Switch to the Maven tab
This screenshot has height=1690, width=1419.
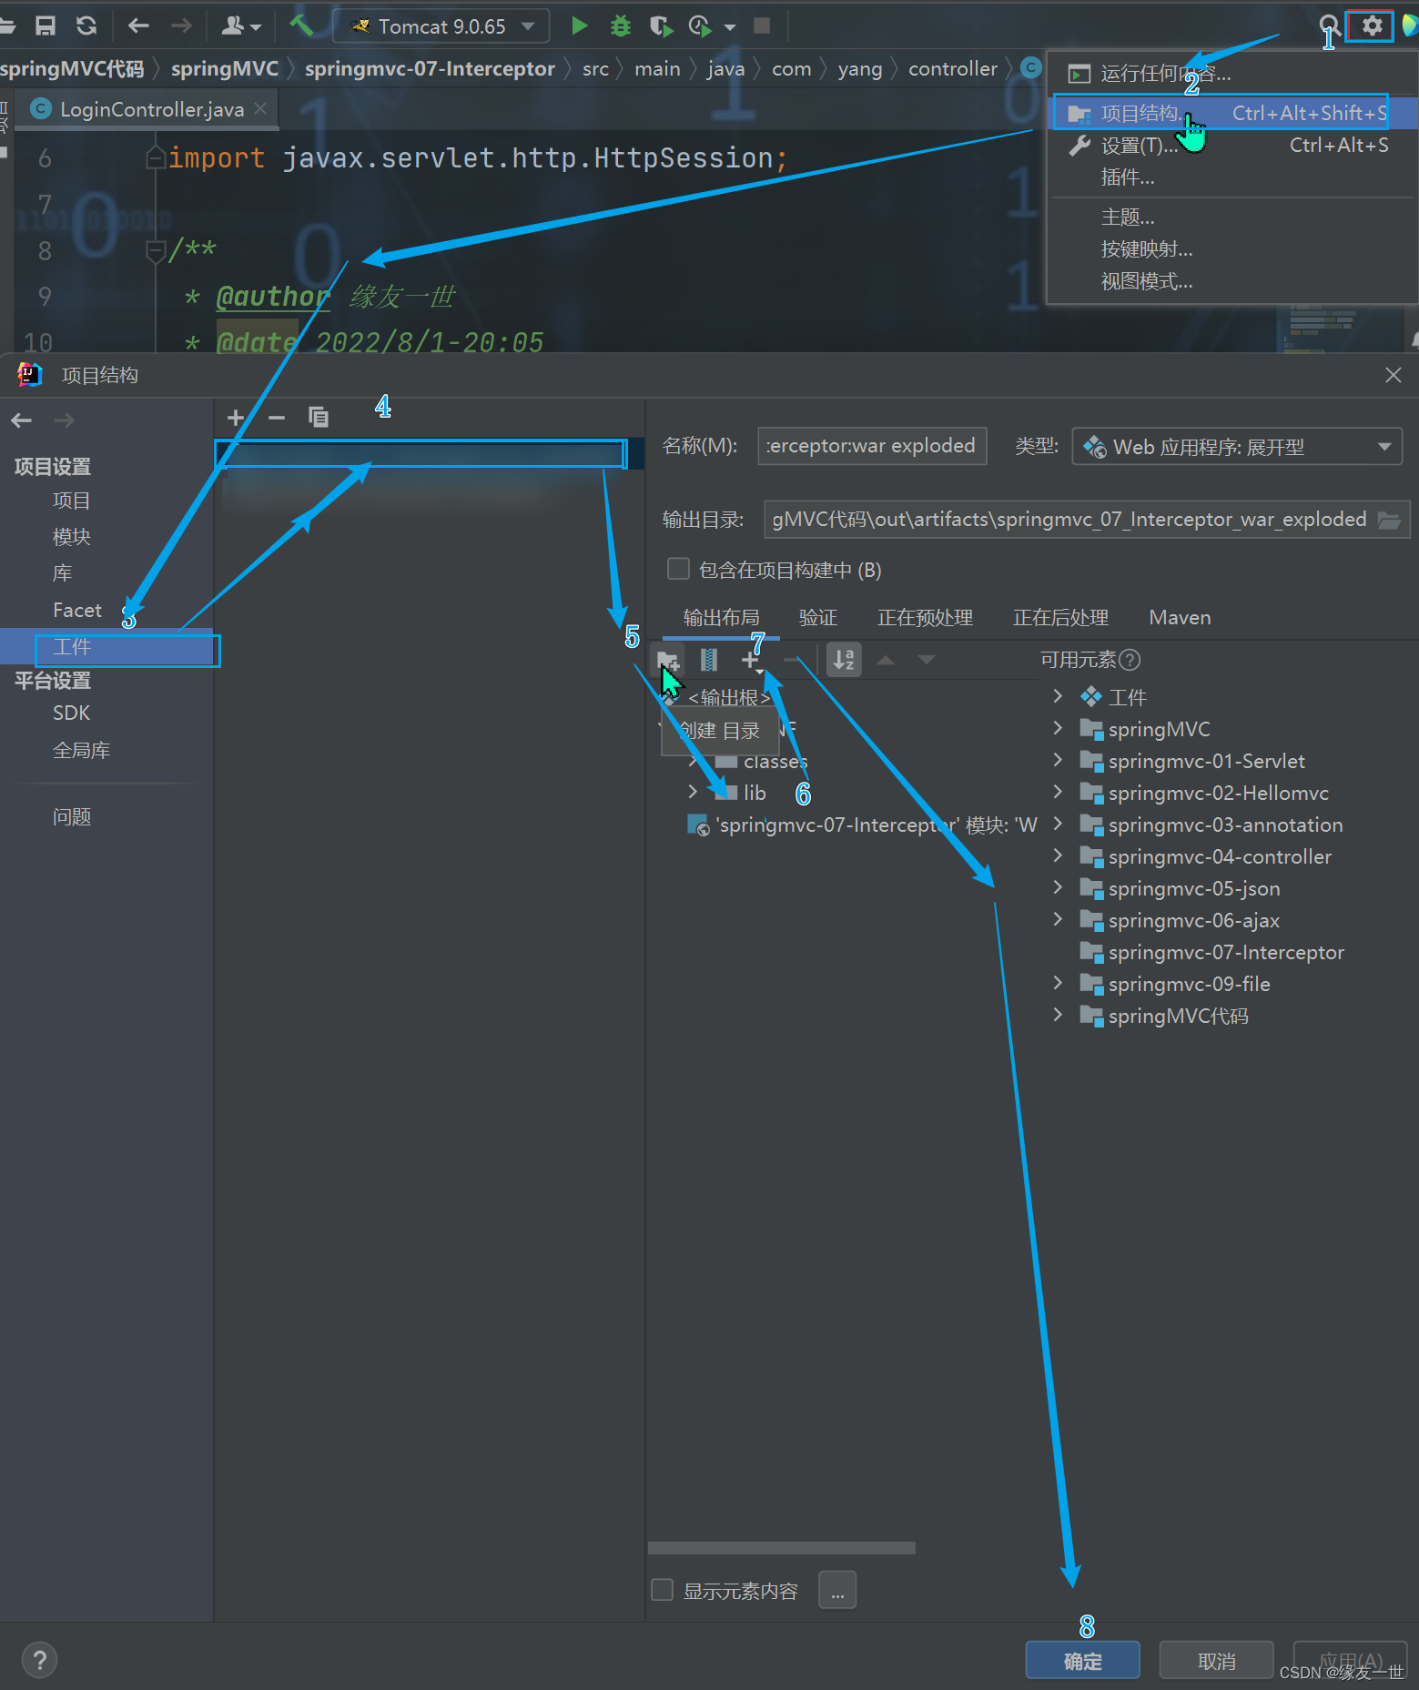(1180, 617)
